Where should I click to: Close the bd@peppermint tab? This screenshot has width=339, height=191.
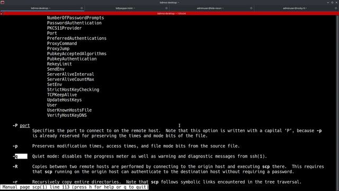click(166, 8)
